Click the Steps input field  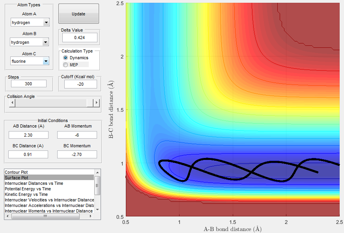tap(29, 84)
